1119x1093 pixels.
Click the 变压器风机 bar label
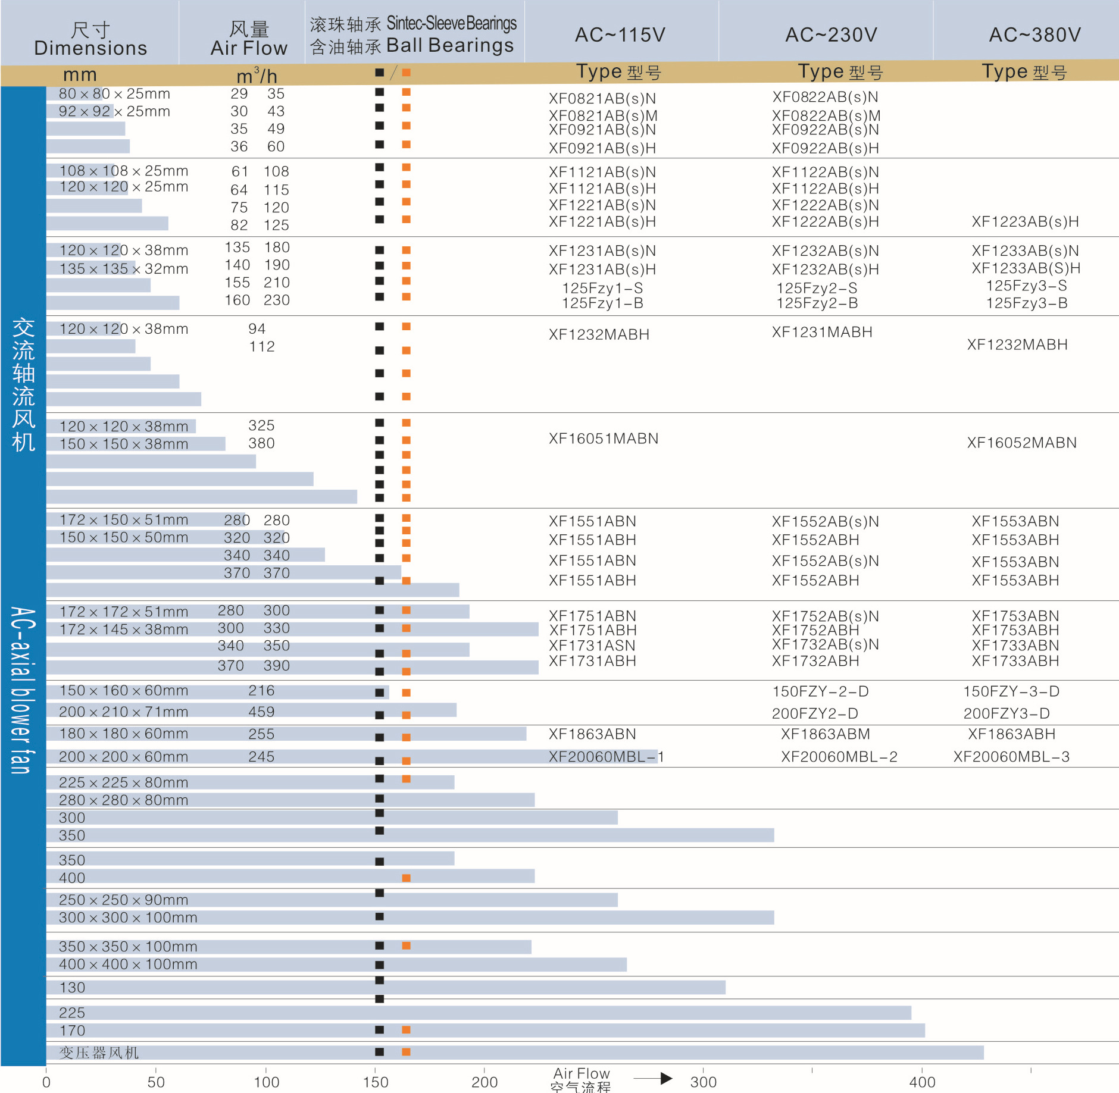pos(99,1053)
